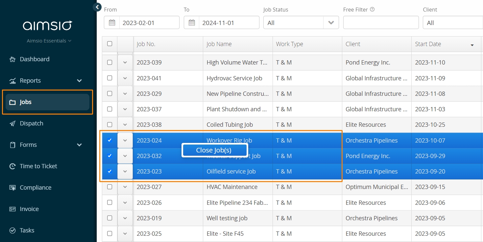The width and height of the screenshot is (483, 242).
Task: Expand row actions for job 2023-029
Action: 125,94
